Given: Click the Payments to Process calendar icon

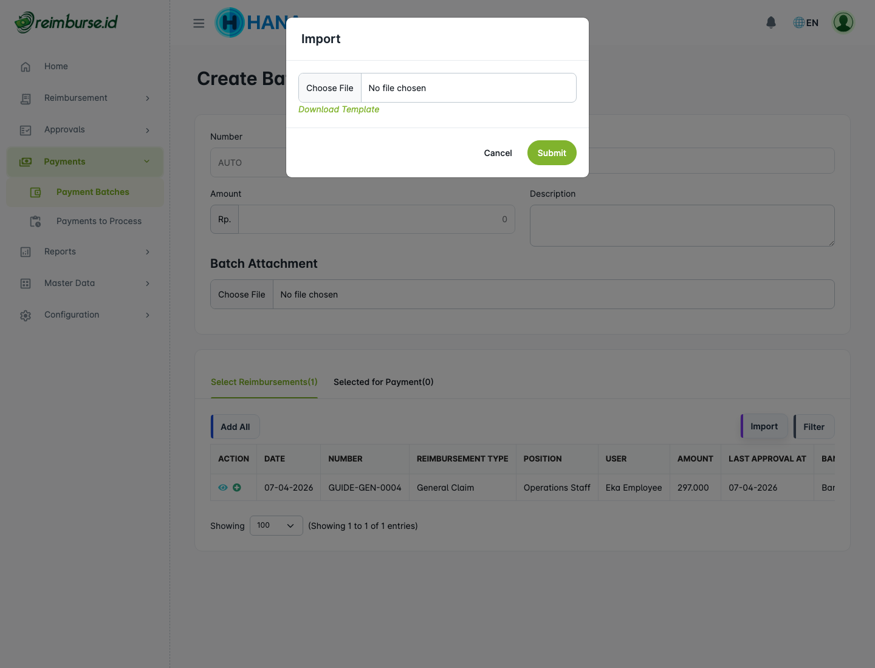Looking at the screenshot, I should 35,221.
